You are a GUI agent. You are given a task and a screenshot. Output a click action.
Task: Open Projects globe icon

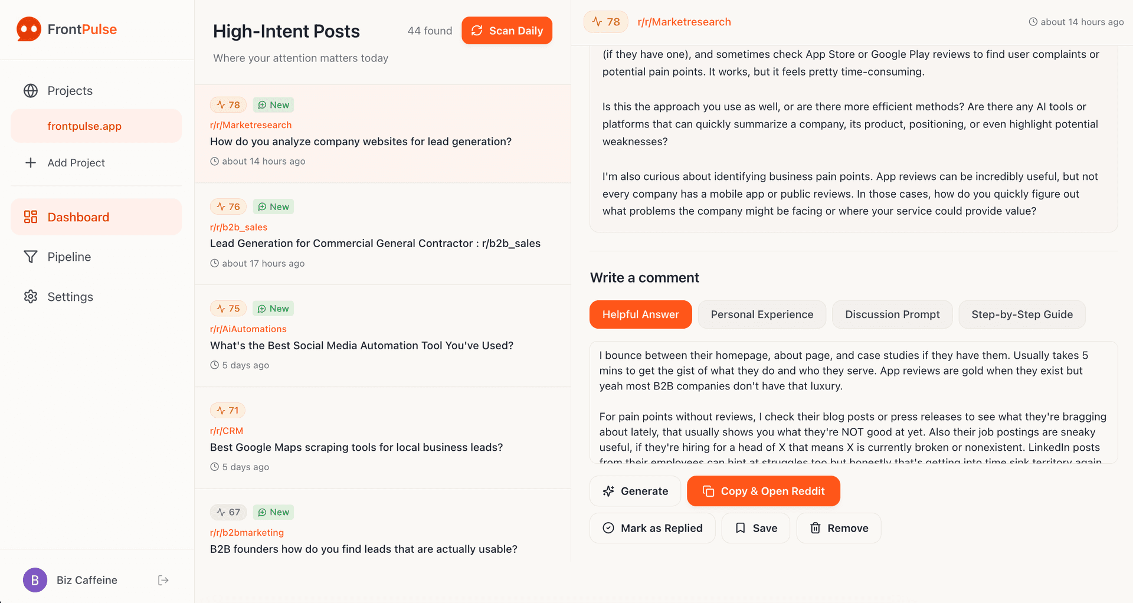point(31,91)
